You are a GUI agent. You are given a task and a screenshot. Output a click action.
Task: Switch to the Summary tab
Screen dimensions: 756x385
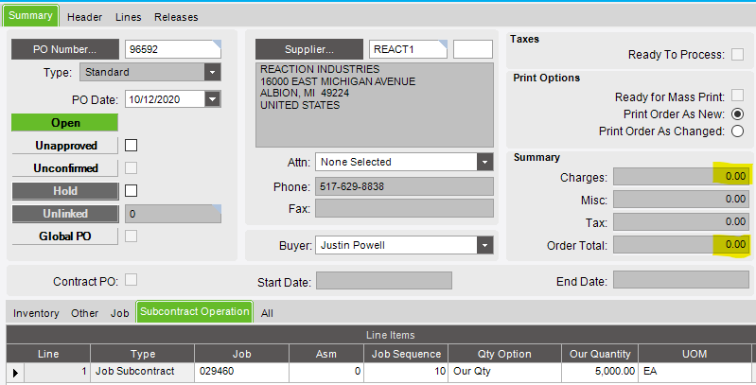(30, 15)
